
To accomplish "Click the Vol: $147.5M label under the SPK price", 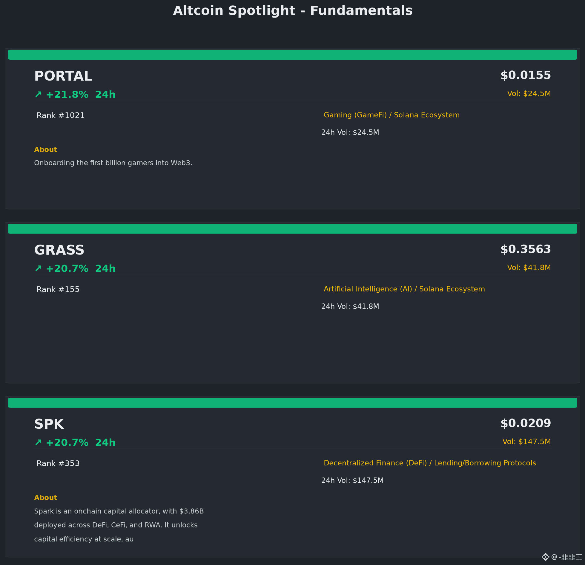I will tap(526, 441).
